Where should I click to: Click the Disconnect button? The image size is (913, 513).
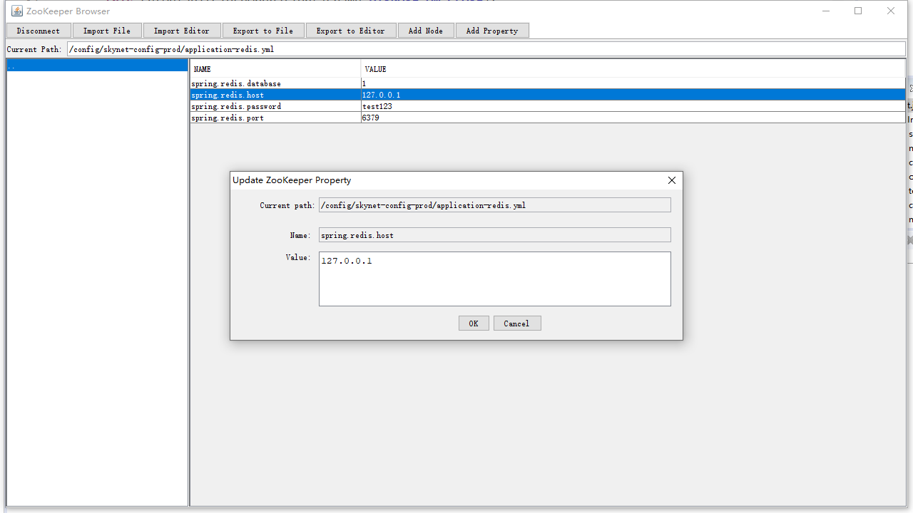coord(39,31)
